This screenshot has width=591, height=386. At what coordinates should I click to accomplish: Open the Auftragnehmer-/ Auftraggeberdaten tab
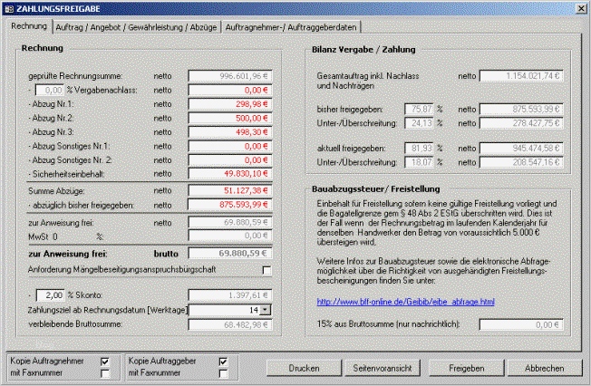tap(291, 27)
